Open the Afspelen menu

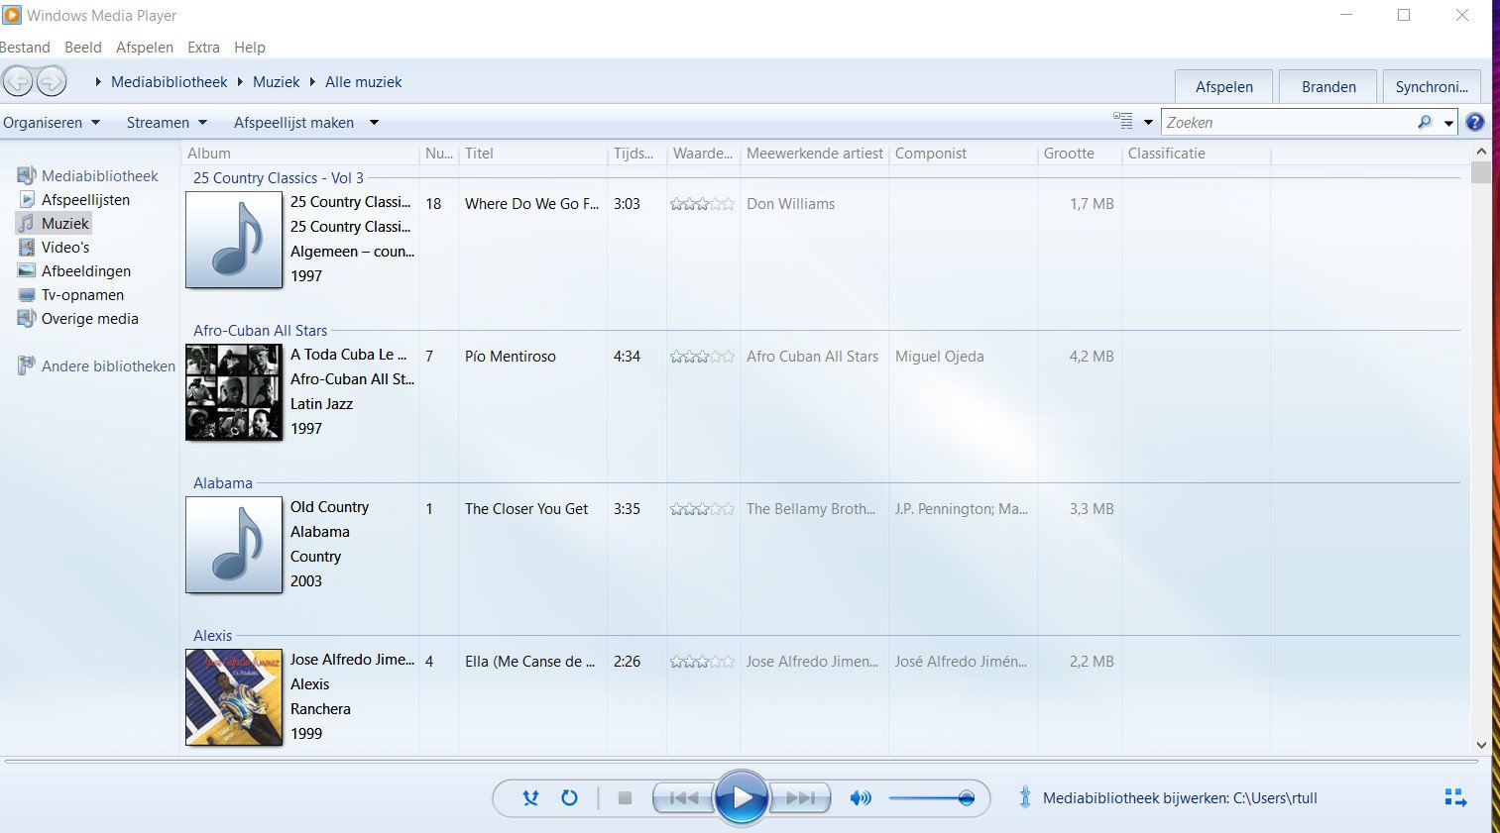(145, 48)
